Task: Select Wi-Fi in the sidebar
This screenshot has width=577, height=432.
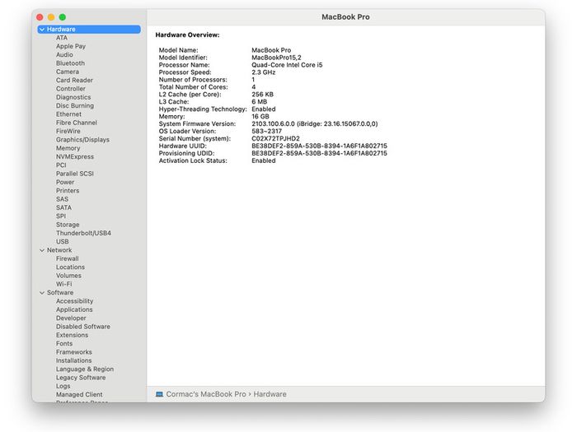Action: pos(64,284)
